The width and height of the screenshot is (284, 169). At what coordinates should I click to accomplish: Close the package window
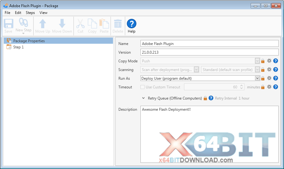276,6
